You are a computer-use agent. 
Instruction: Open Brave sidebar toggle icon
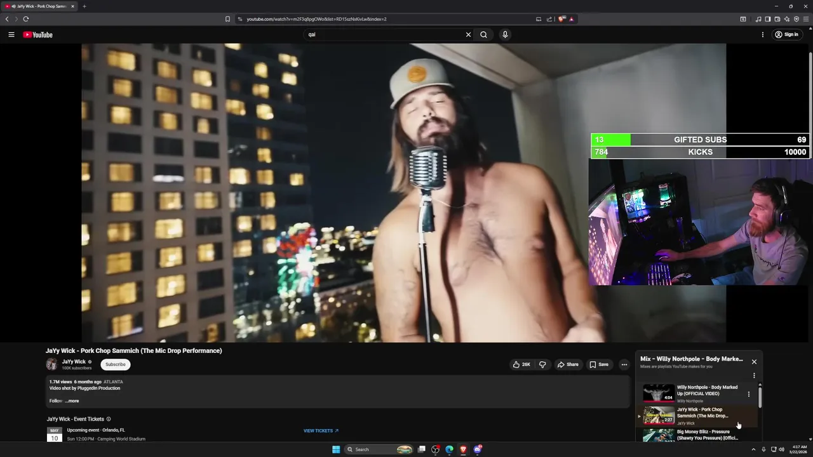pos(767,19)
